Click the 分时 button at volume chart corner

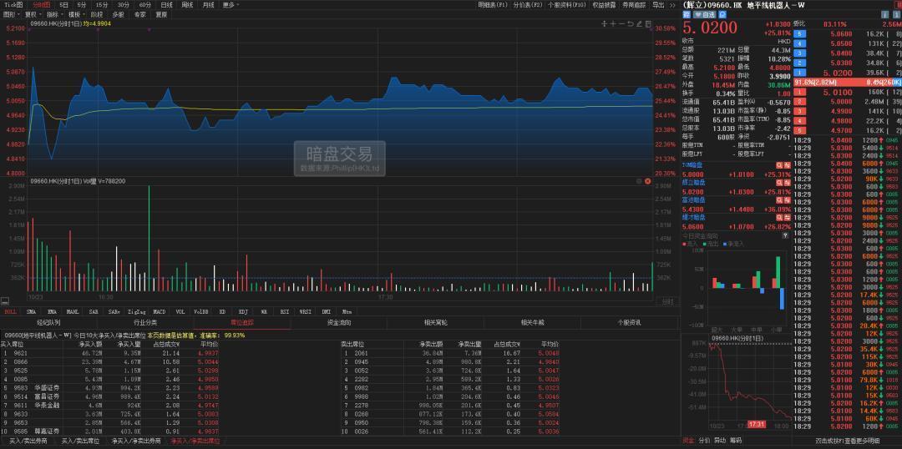[x=666, y=301]
